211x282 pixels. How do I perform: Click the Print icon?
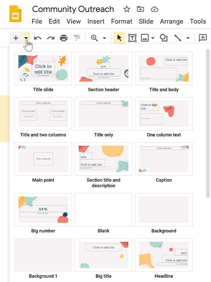coord(64,38)
